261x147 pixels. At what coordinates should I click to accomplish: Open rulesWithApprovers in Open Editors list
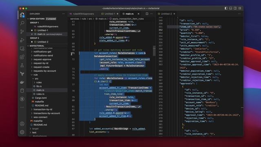[x=48, y=27]
